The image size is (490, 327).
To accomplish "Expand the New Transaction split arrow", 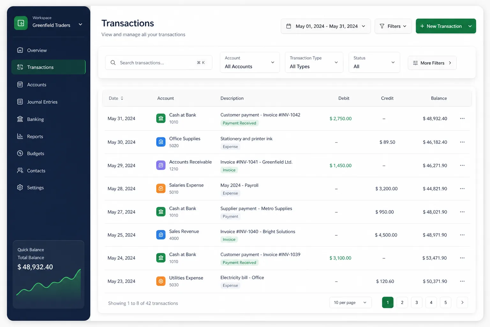I will point(470,26).
